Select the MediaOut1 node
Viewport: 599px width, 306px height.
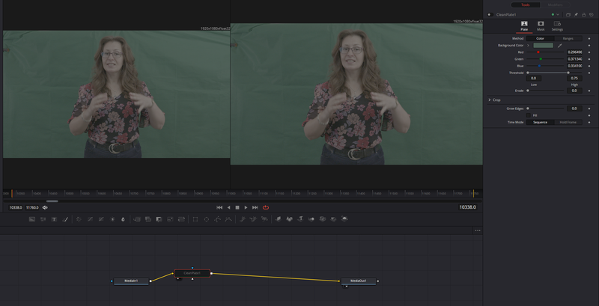pyautogui.click(x=359, y=281)
